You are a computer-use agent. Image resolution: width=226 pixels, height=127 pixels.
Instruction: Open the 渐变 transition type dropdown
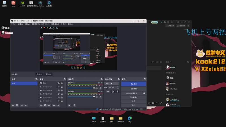(x=112, y=83)
